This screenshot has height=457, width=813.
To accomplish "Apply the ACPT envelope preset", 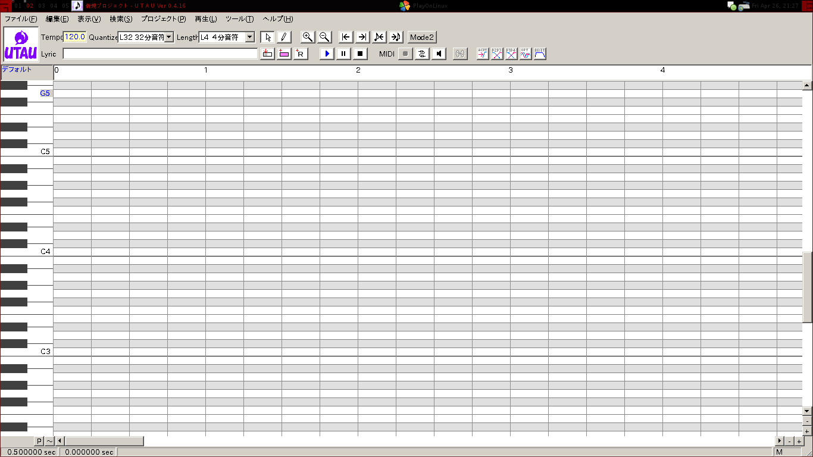I will coord(483,54).
